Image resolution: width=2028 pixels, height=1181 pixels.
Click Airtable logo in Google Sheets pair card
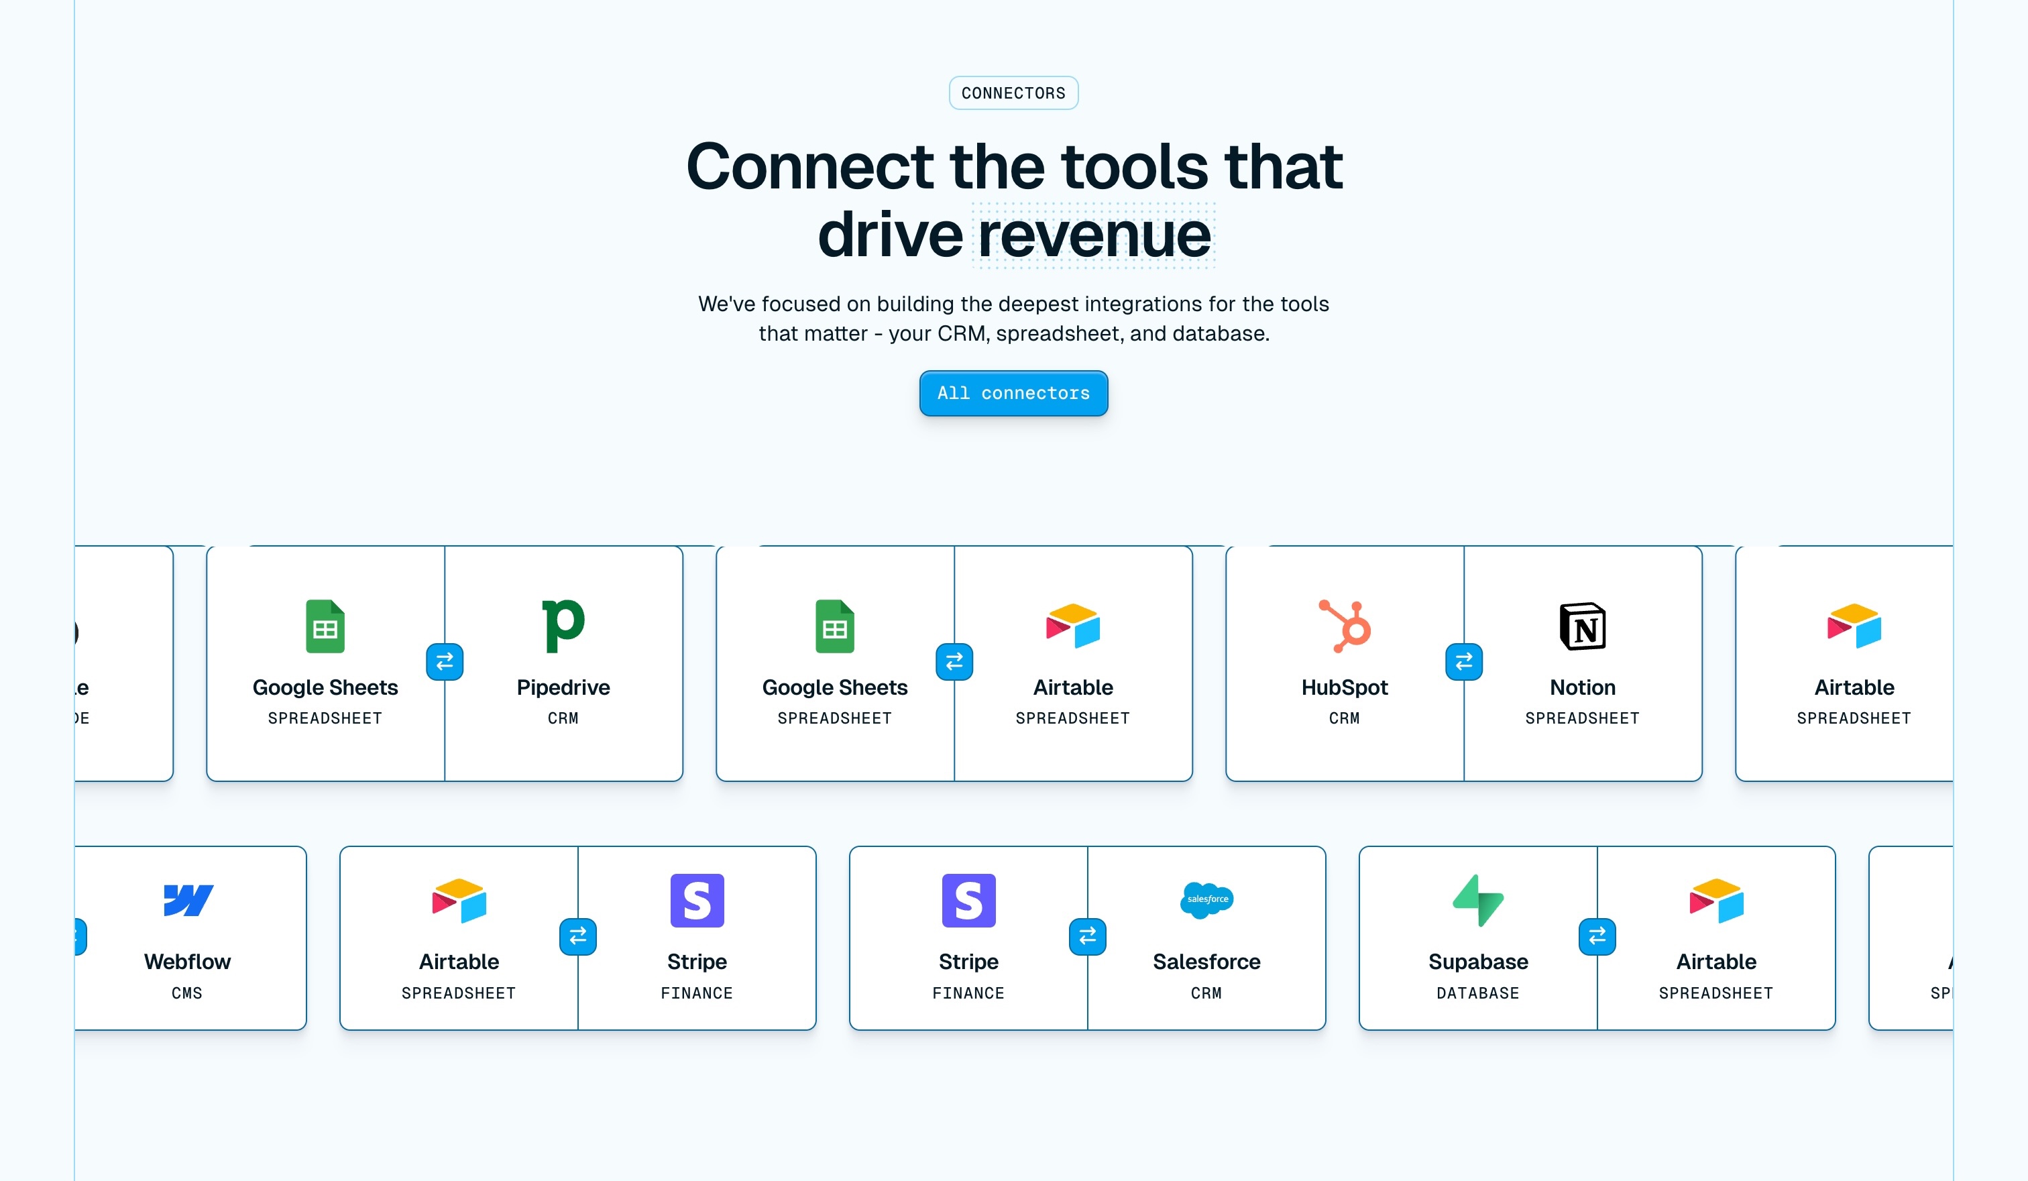(1073, 626)
